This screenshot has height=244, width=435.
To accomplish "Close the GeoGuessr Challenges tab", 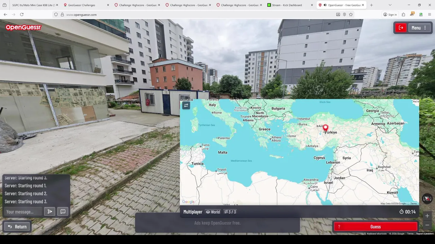I will [108, 5].
